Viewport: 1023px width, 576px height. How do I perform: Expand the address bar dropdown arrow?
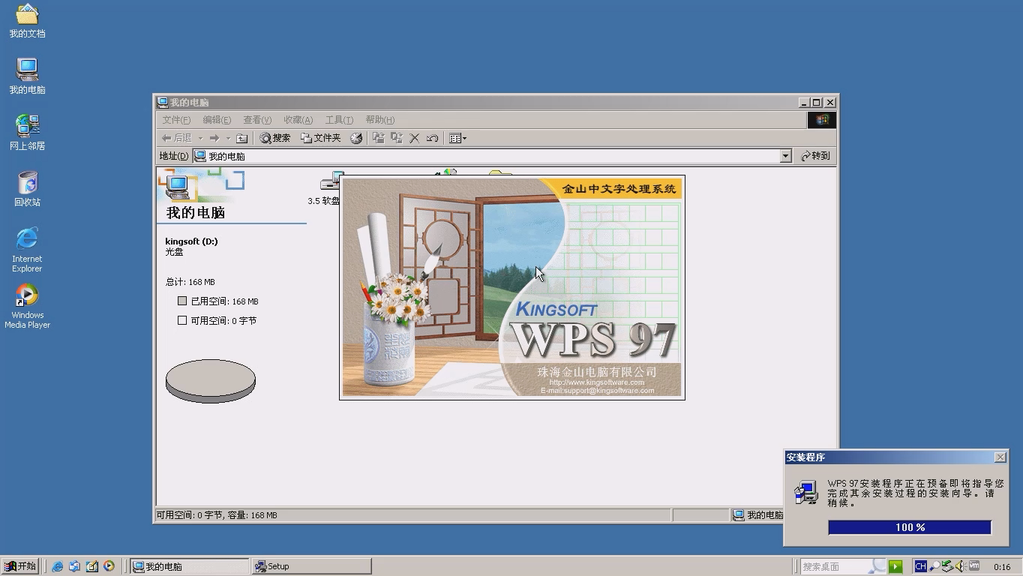tap(785, 156)
